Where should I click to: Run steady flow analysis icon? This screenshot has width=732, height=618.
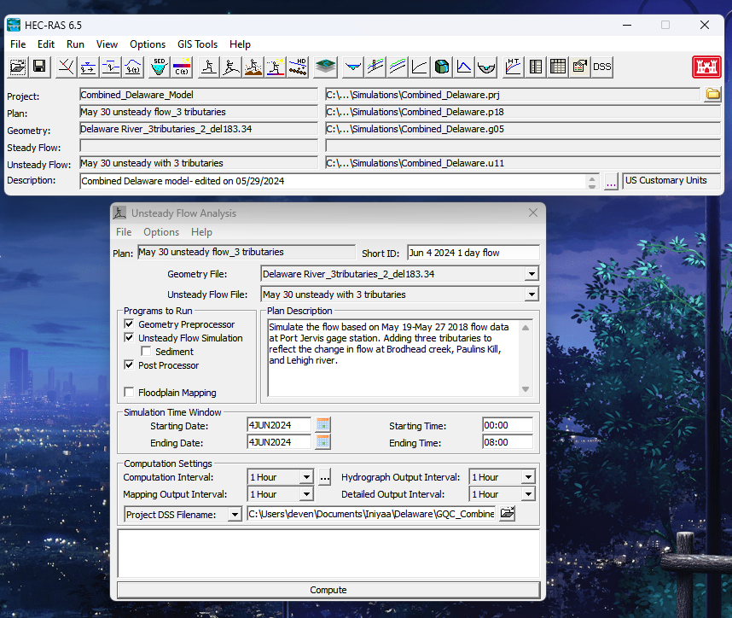pos(209,67)
